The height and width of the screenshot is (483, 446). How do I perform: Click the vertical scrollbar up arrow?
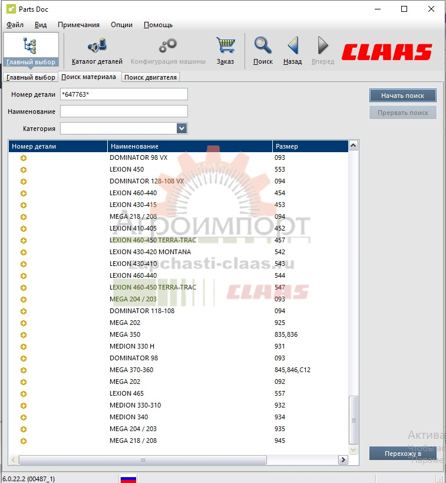click(354, 146)
